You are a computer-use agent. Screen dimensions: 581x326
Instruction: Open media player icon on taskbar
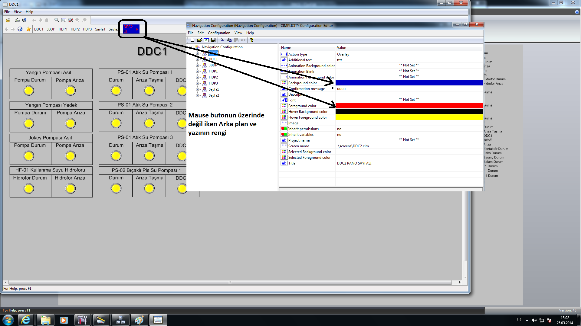(x=64, y=320)
